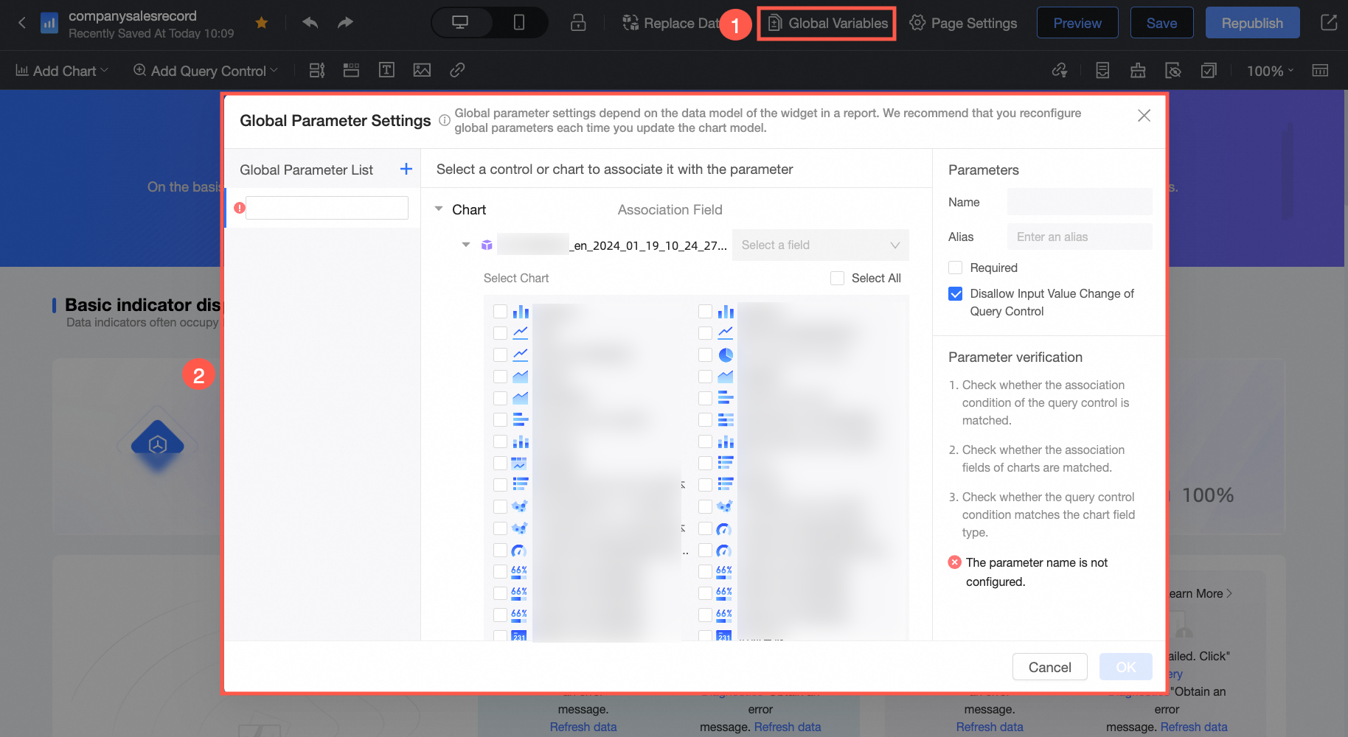
Task: Click the Cancel button
Action: [1049, 667]
